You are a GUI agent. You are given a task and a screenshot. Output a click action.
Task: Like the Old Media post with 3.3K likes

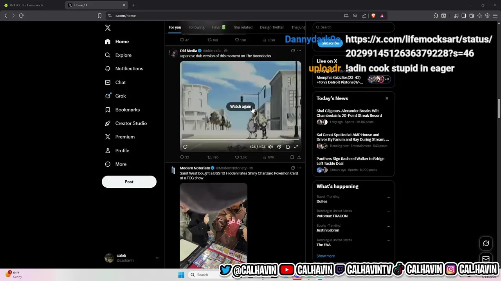coord(241,157)
